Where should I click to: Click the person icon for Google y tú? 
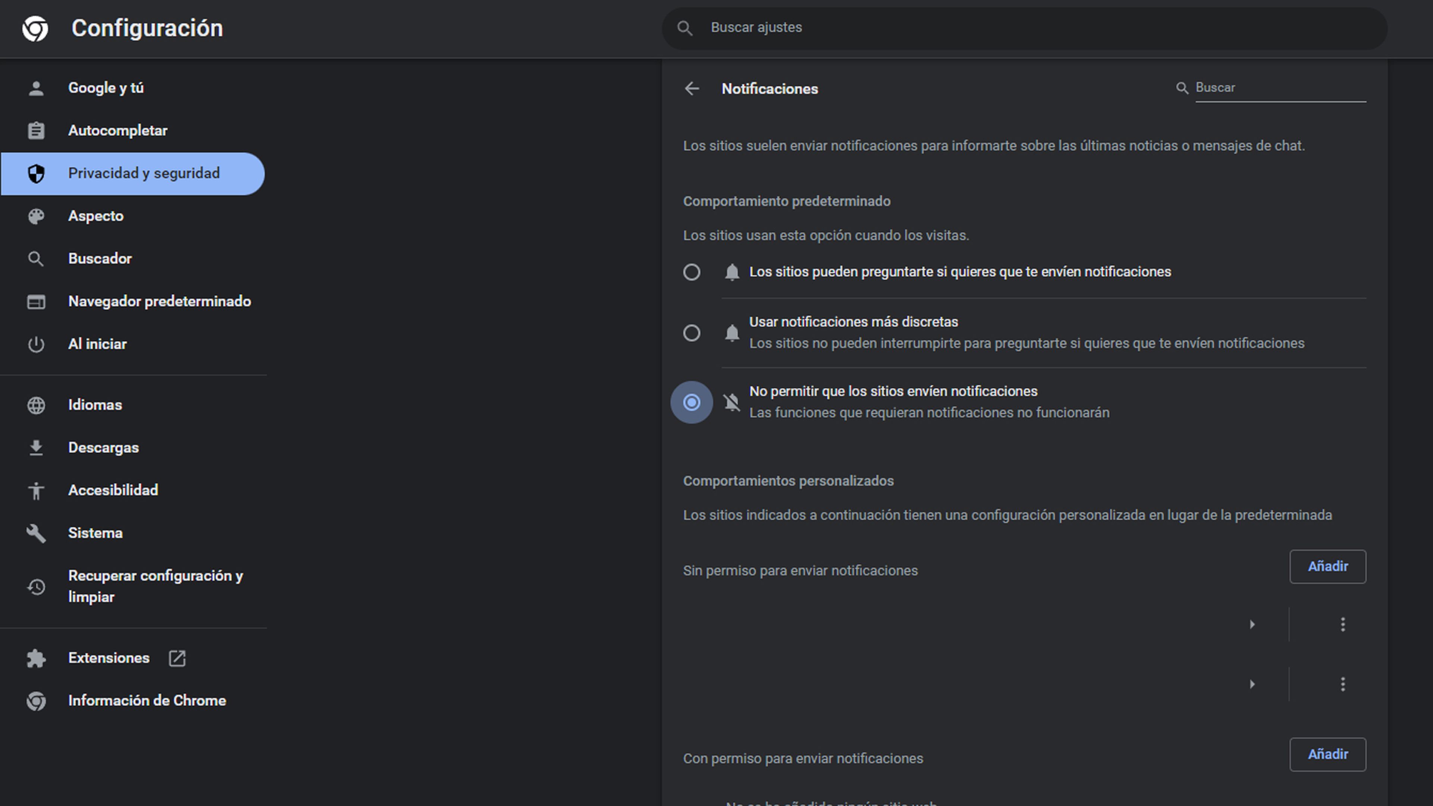tap(36, 88)
